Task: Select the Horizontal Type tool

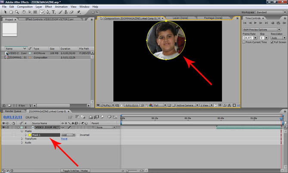Action: (53, 12)
